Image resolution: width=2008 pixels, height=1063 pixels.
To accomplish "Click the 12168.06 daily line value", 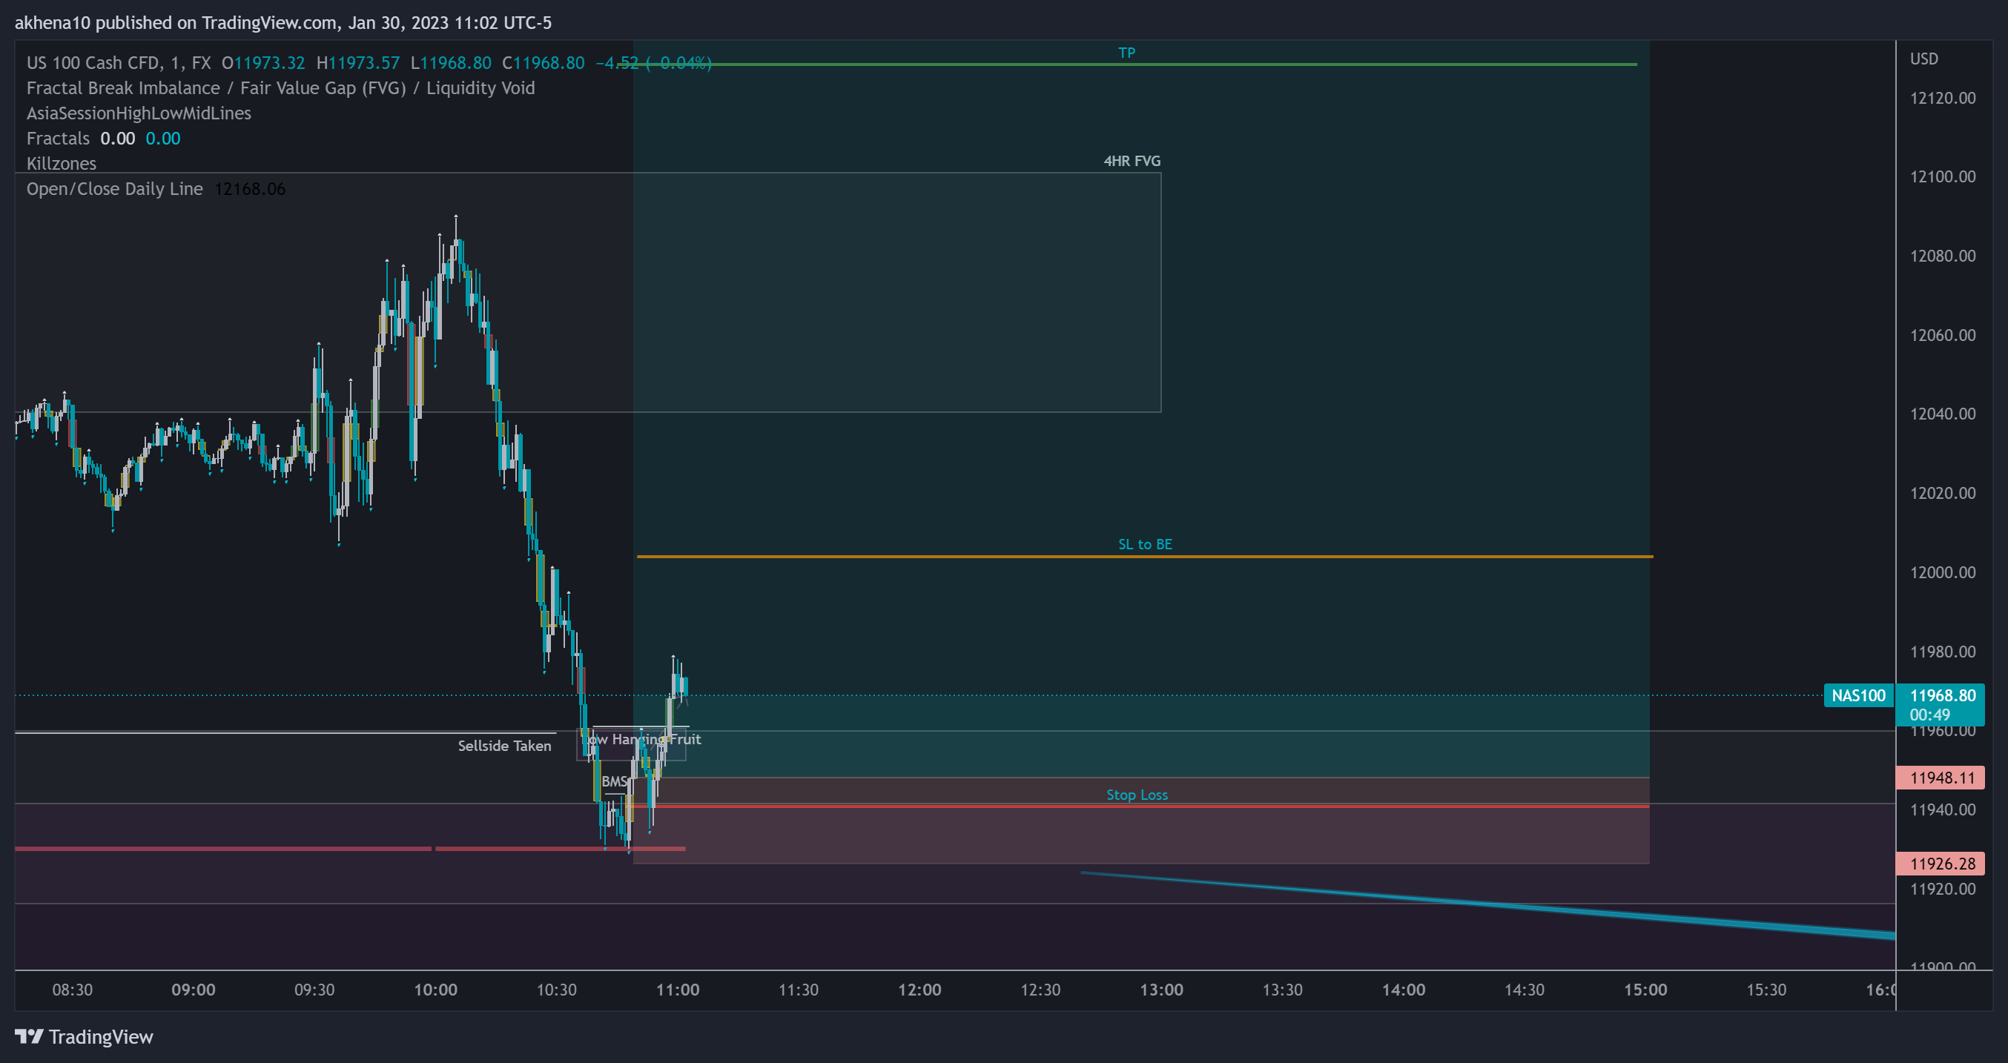I will (x=249, y=188).
